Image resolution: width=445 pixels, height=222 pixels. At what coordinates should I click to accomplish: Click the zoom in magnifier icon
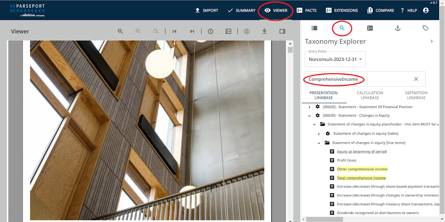(x=120, y=31)
